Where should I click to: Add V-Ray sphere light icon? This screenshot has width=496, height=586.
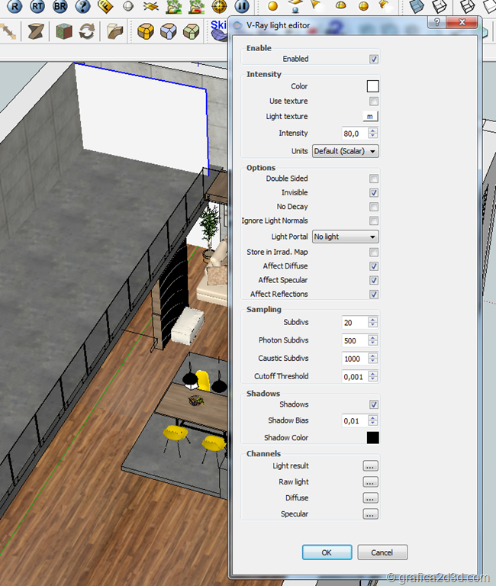point(363,6)
